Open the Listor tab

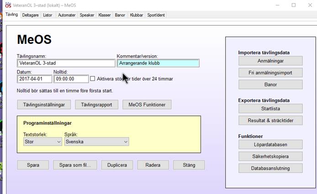click(x=48, y=15)
